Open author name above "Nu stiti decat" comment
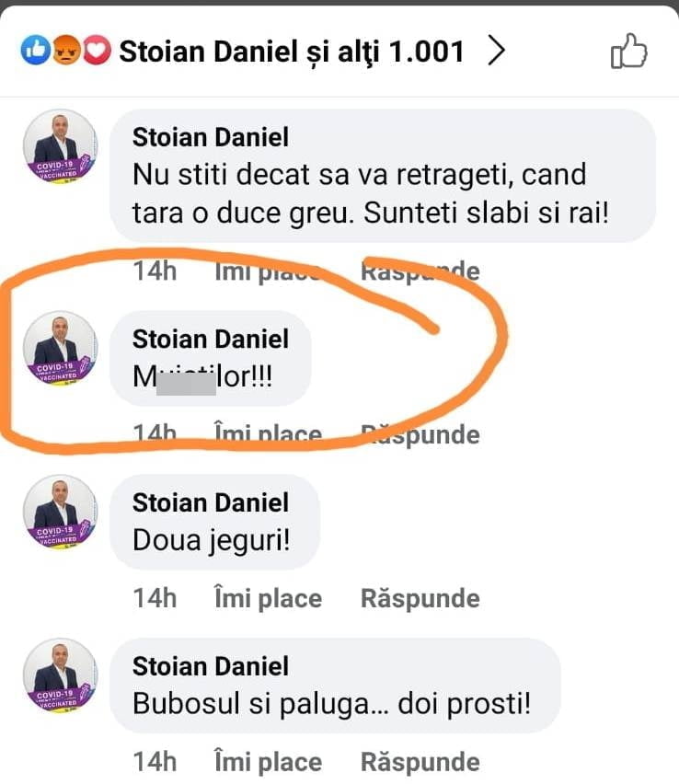 click(x=211, y=137)
